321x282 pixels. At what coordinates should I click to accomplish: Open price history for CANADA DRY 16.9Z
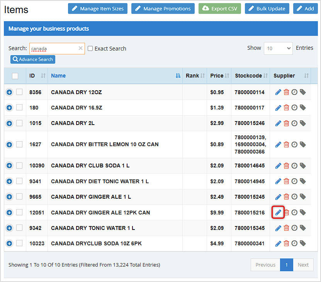294,108
